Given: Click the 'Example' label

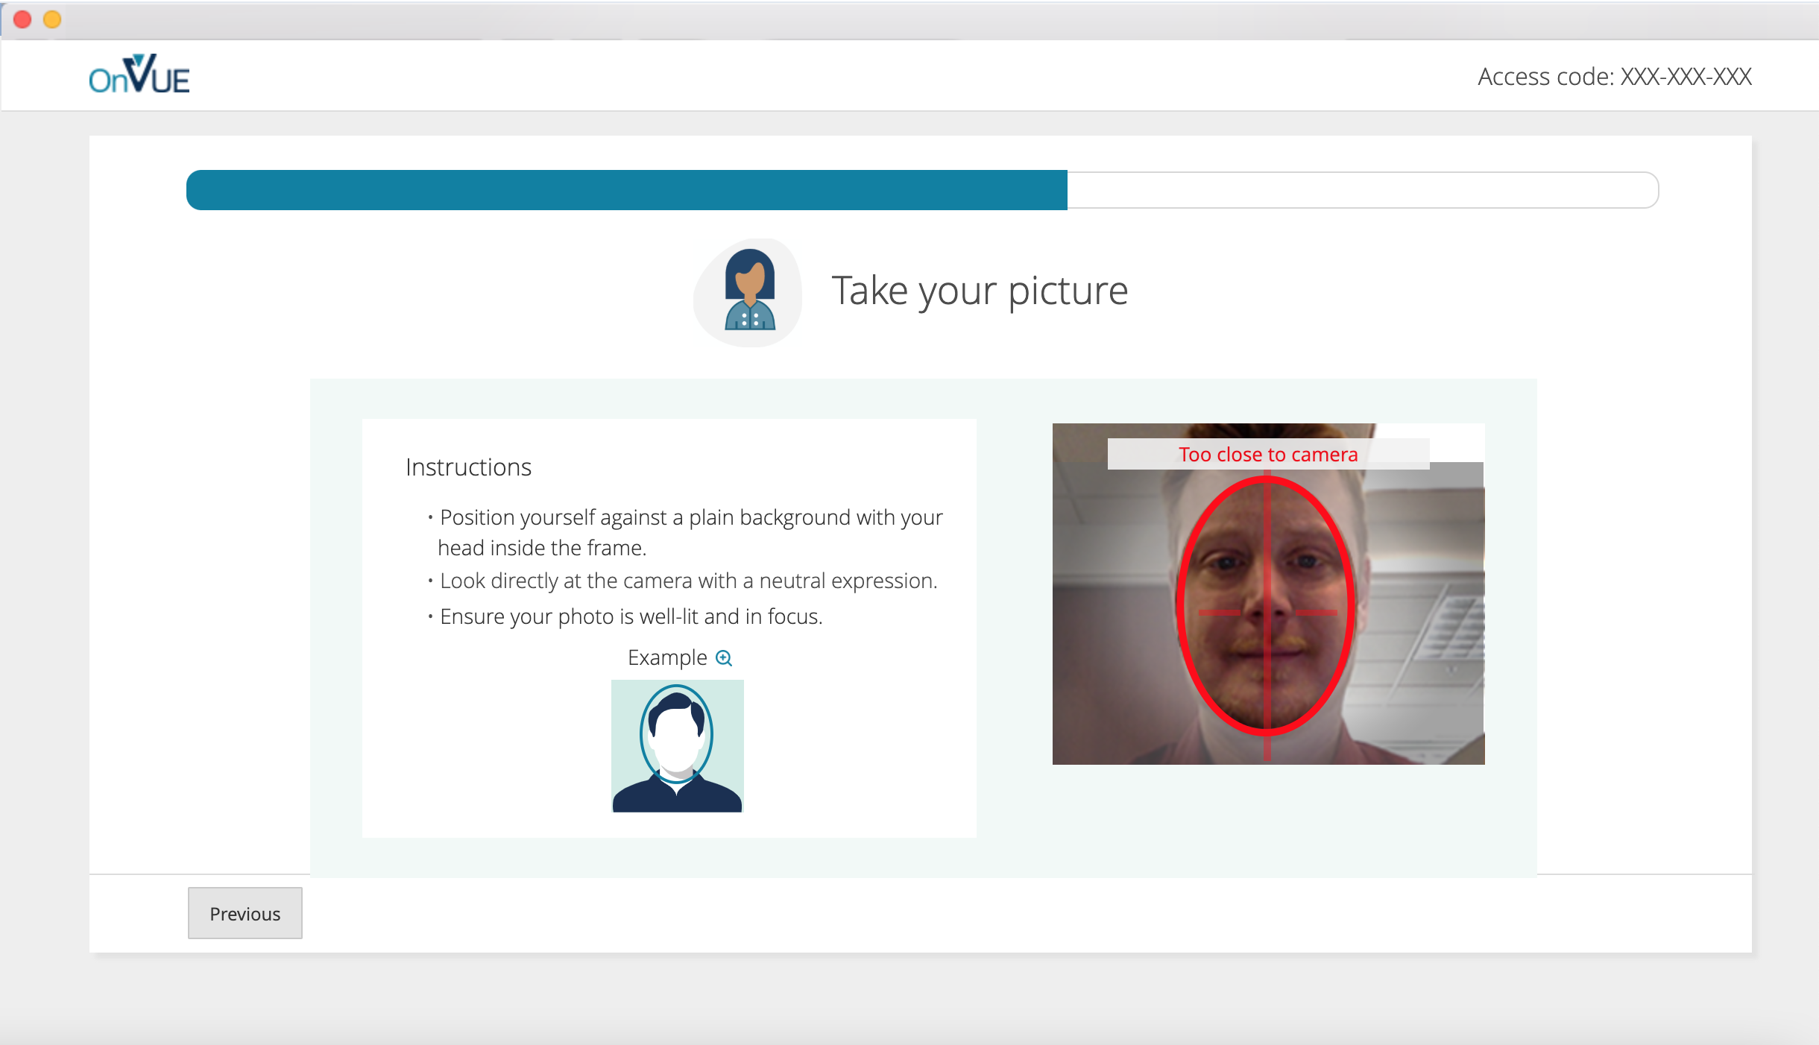Looking at the screenshot, I should point(667,657).
